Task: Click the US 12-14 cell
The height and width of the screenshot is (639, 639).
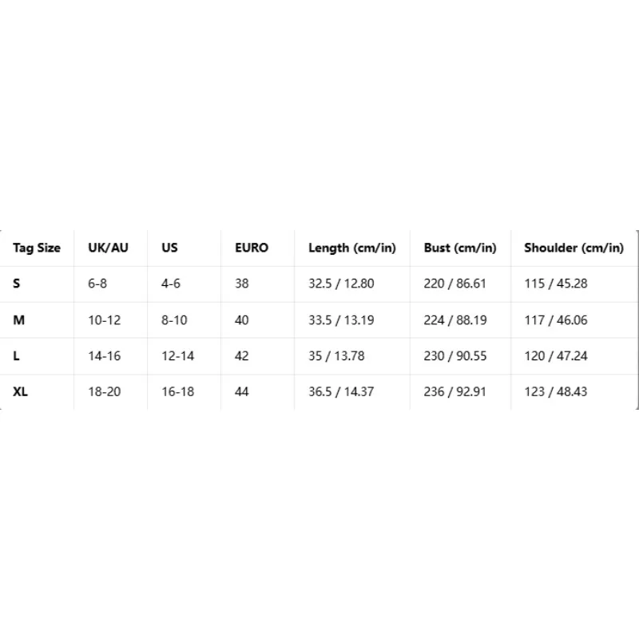Action: click(x=177, y=356)
